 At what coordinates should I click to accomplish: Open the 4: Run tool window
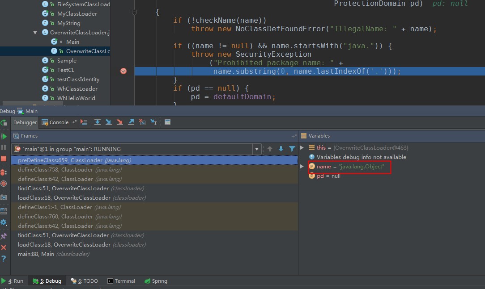[13, 281]
